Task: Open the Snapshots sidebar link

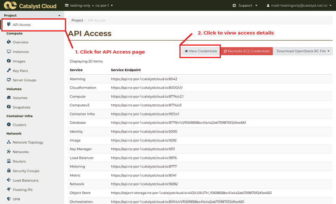Action: tap(21, 107)
